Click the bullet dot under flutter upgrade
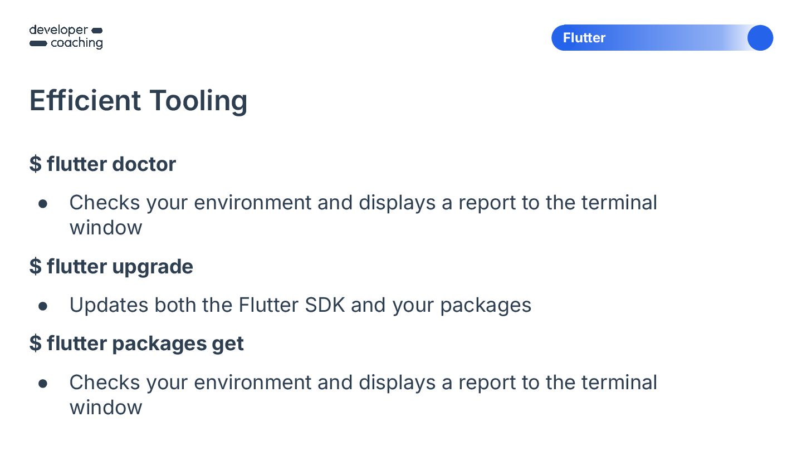 [43, 306]
